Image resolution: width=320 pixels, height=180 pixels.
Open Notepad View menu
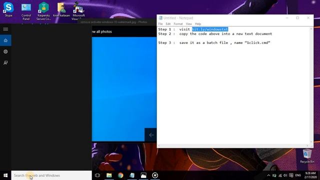[x=189, y=24]
